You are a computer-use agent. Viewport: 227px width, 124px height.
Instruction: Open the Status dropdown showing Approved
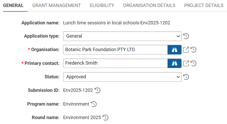[x=122, y=77]
